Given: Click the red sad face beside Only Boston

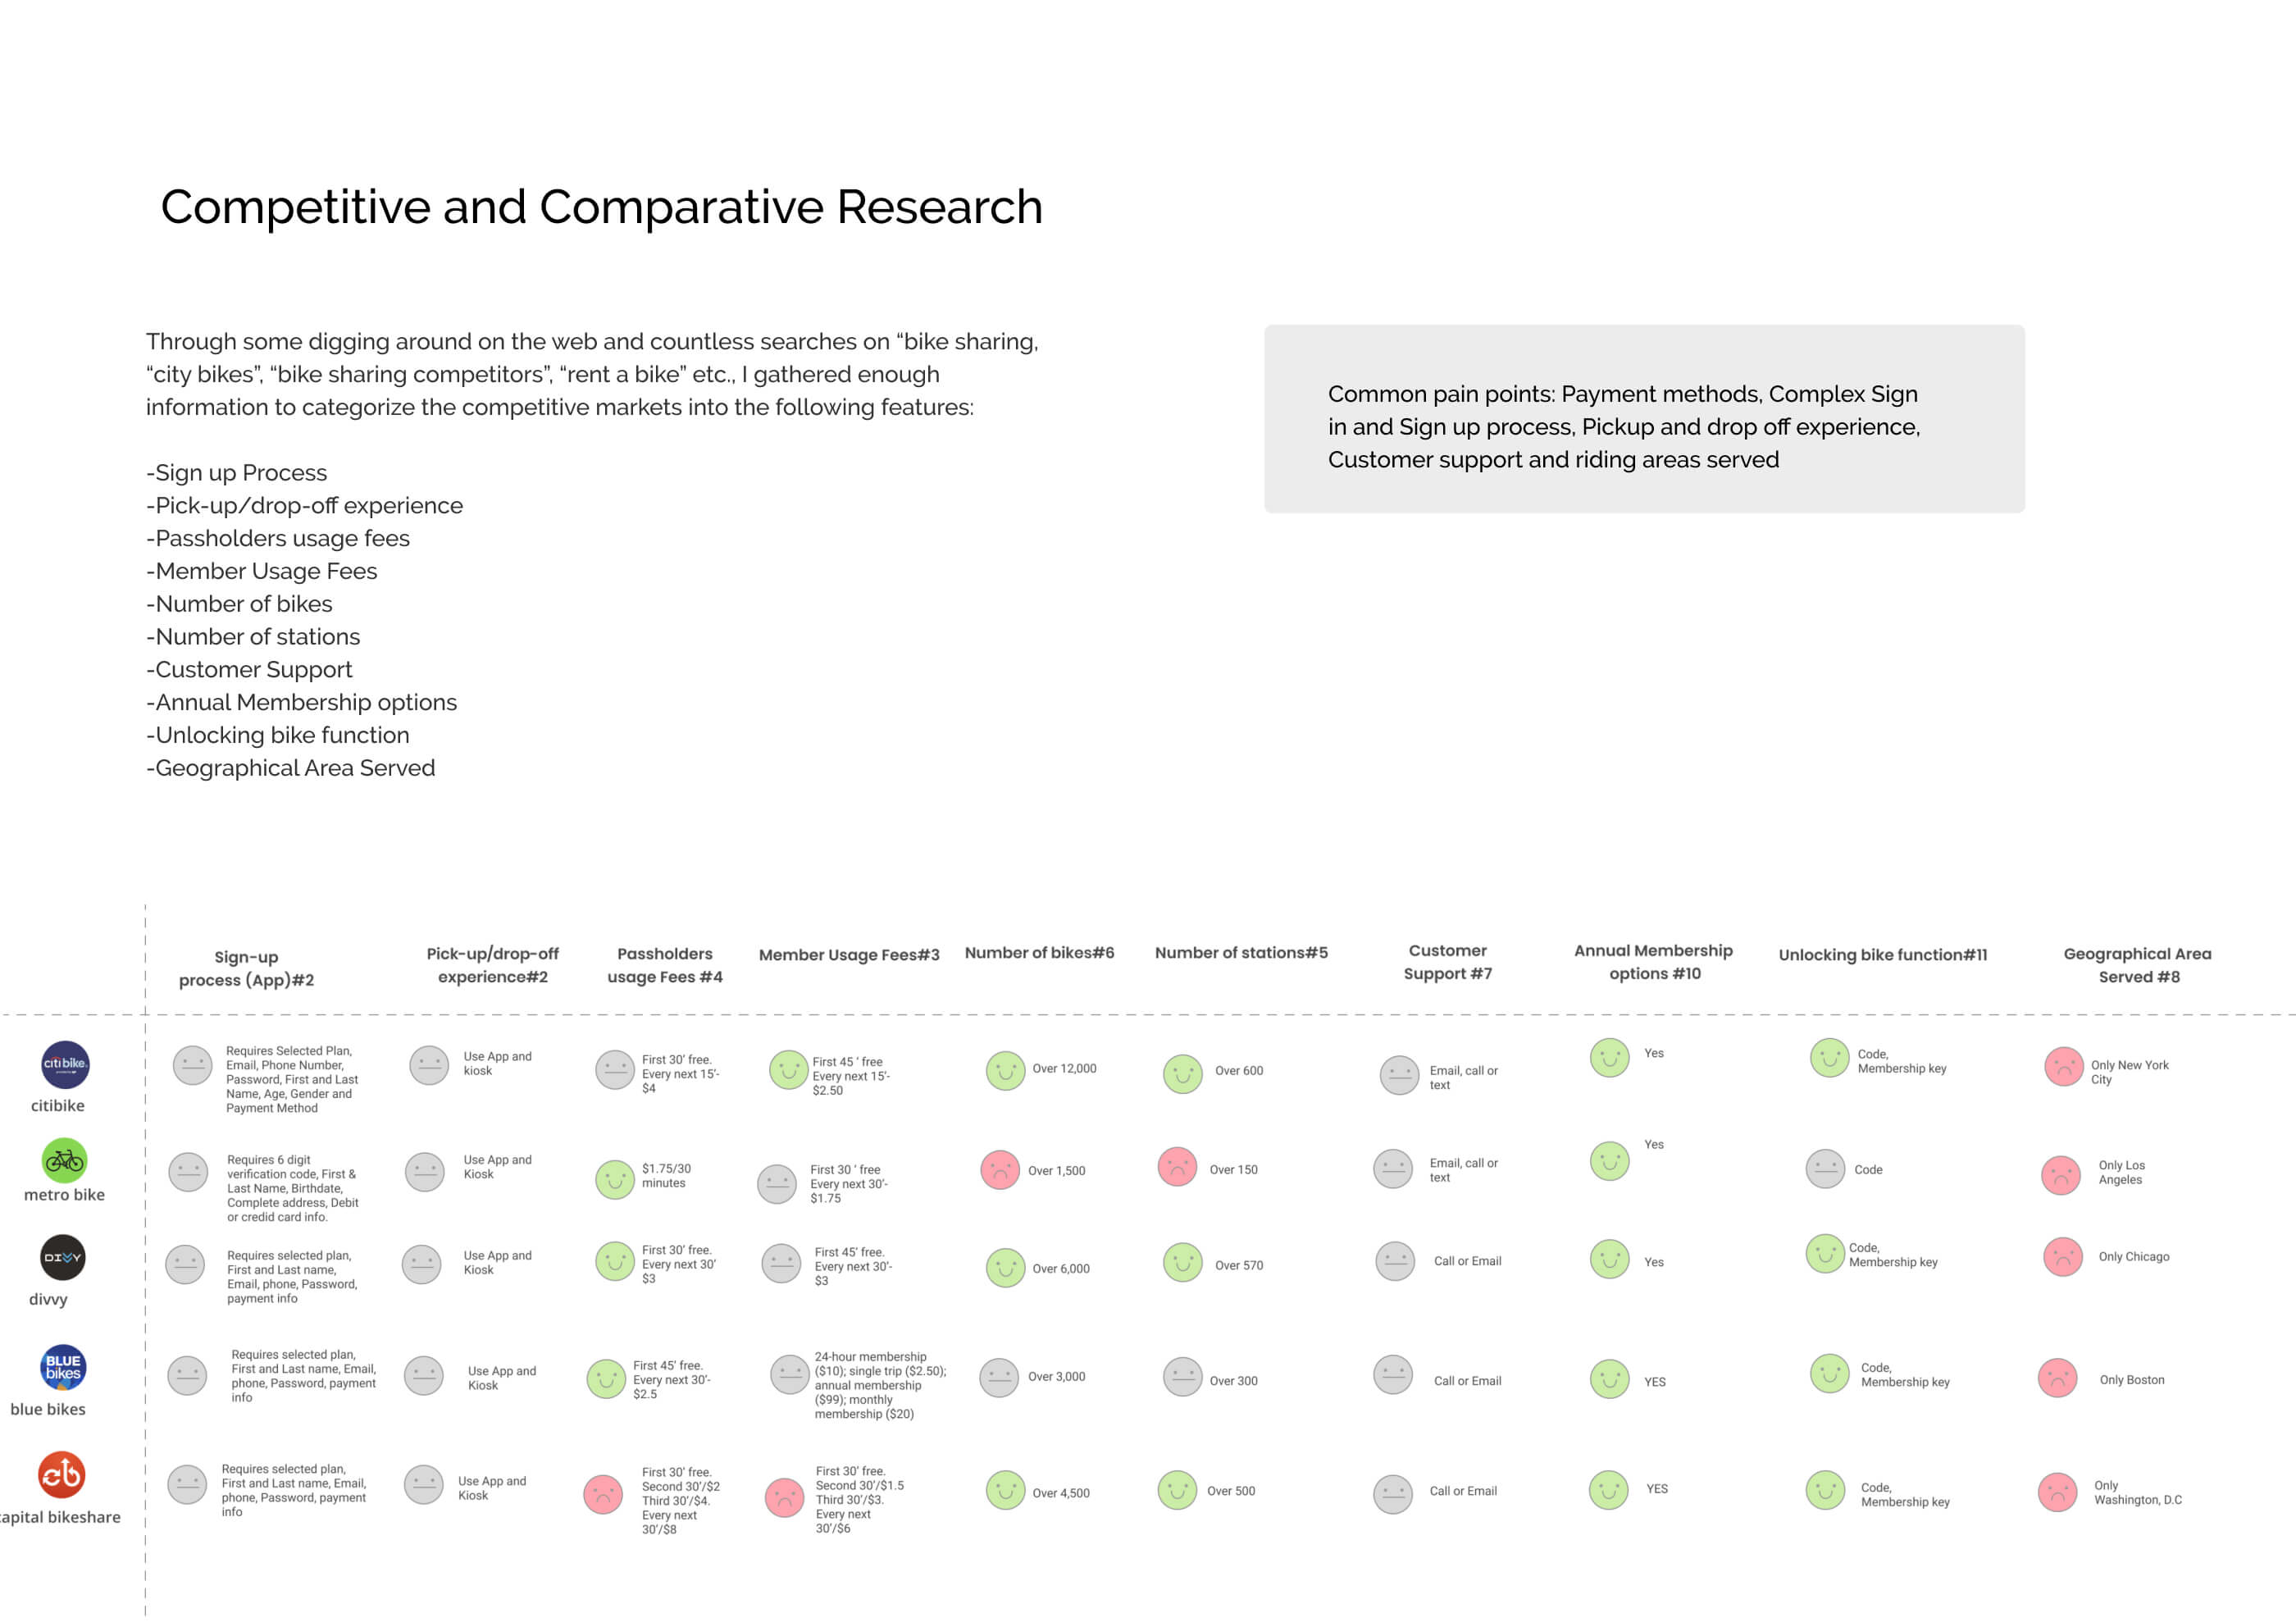Looking at the screenshot, I should tap(2058, 1379).
